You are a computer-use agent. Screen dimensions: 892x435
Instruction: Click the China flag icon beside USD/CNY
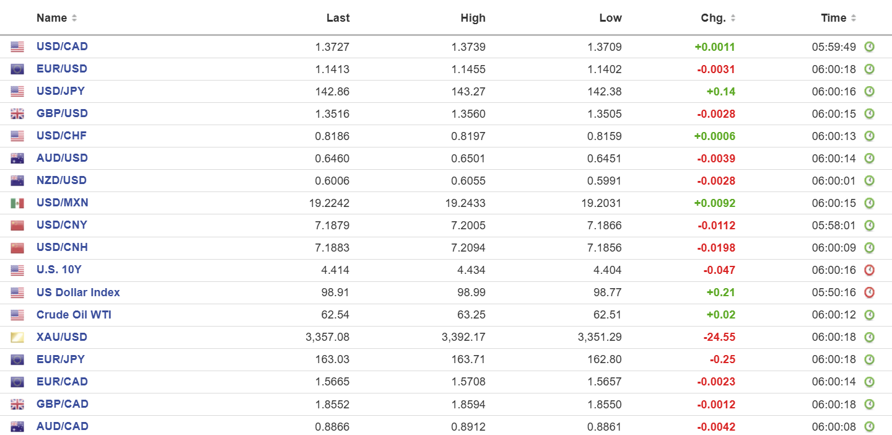(17, 226)
